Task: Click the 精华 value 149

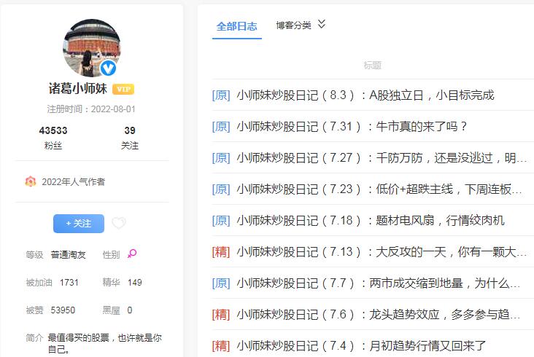Action: (134, 282)
